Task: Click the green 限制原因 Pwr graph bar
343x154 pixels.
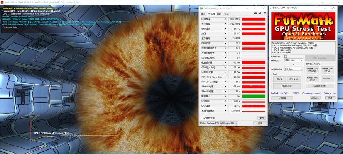Action: click(x=253, y=96)
